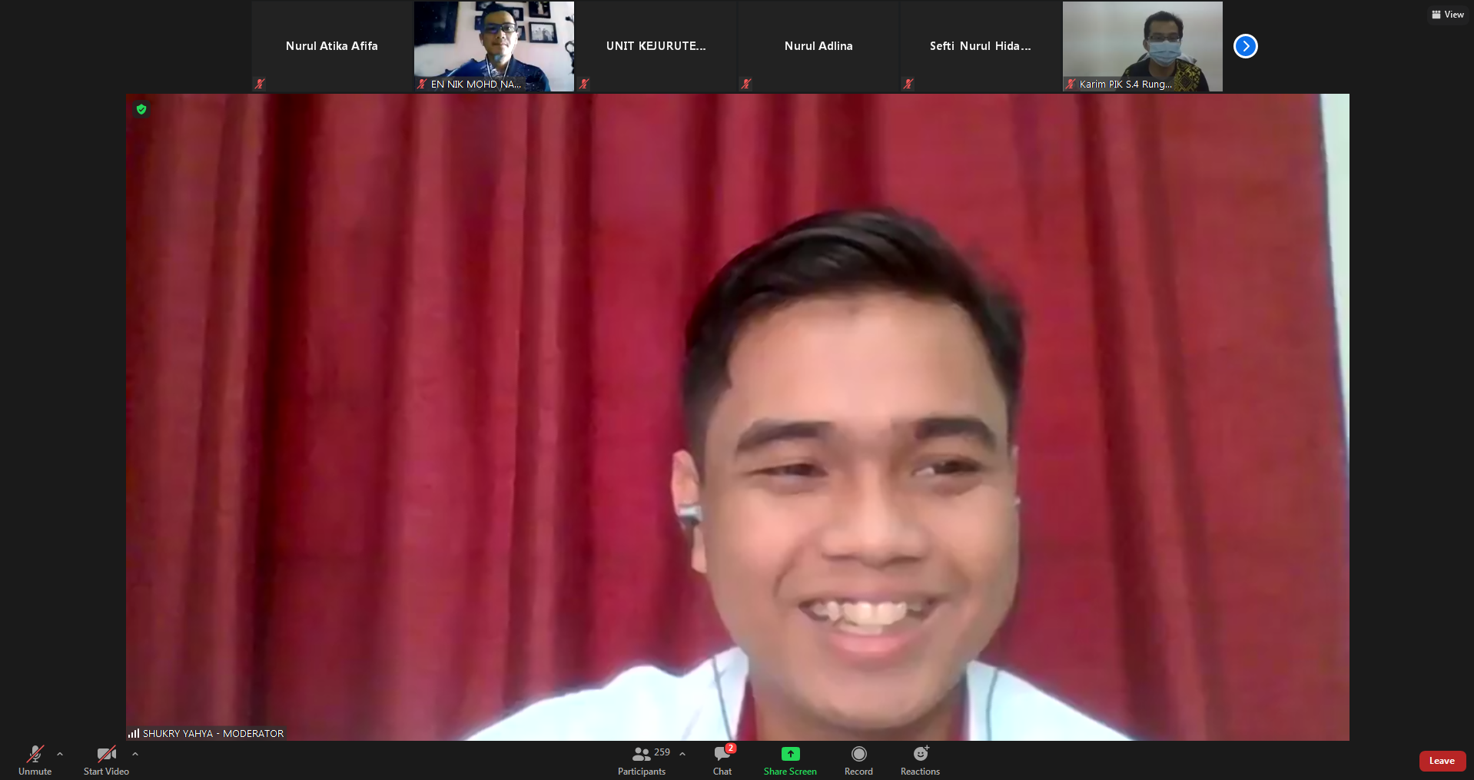Screen dimensions: 1474x780
Task: Select the UNIT KEJURUTE... participant tile
Action: coord(656,46)
